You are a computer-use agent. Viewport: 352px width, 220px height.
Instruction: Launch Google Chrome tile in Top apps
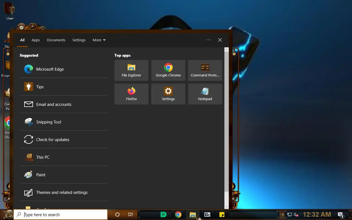[x=168, y=70]
